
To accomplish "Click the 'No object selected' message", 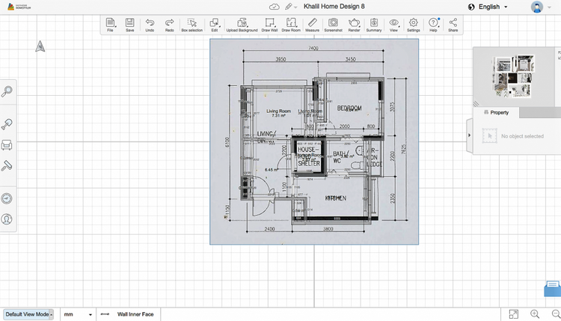I will click(x=522, y=136).
